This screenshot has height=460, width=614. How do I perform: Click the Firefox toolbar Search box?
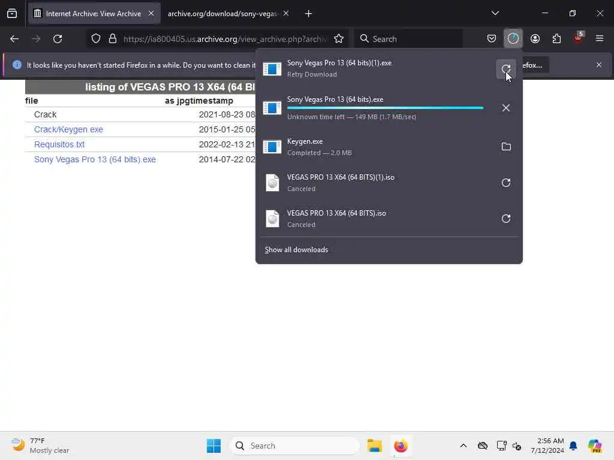408,39
